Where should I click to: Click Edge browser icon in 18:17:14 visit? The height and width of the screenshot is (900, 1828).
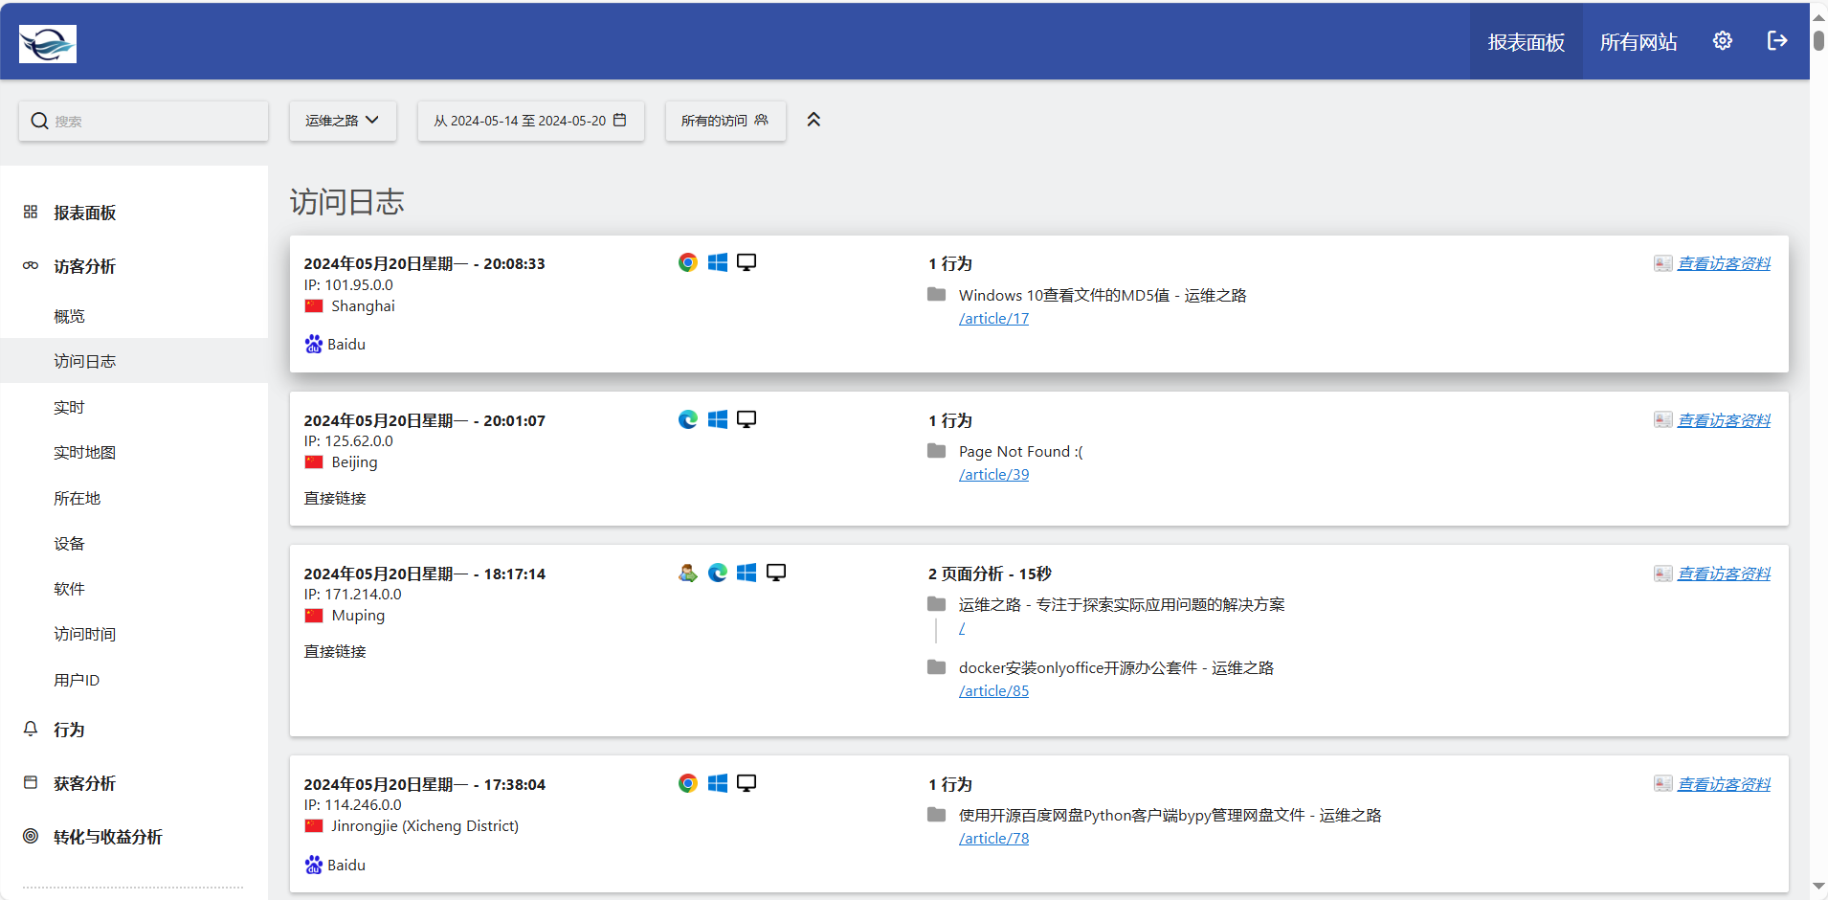tap(718, 573)
